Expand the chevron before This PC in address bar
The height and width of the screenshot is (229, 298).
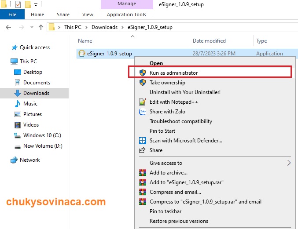click(x=59, y=27)
